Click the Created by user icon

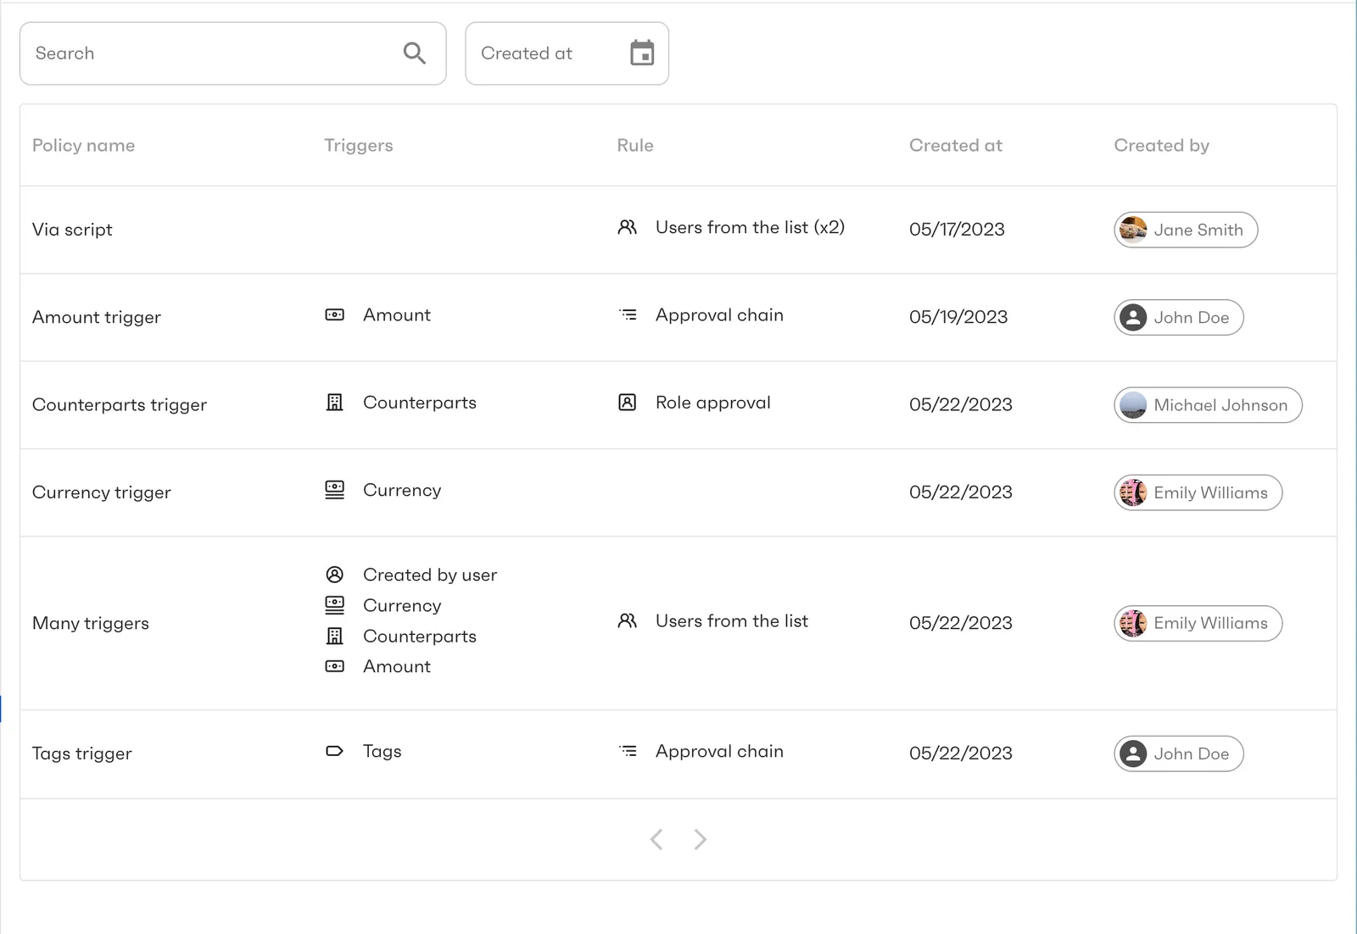coord(335,575)
